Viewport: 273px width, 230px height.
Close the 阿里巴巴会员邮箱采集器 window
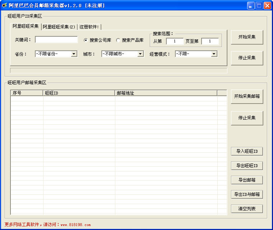(267, 6)
